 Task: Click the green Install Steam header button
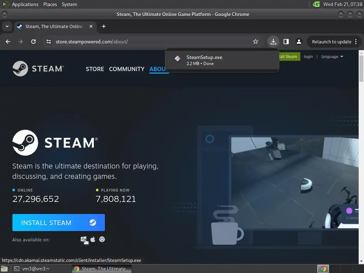pos(289,57)
